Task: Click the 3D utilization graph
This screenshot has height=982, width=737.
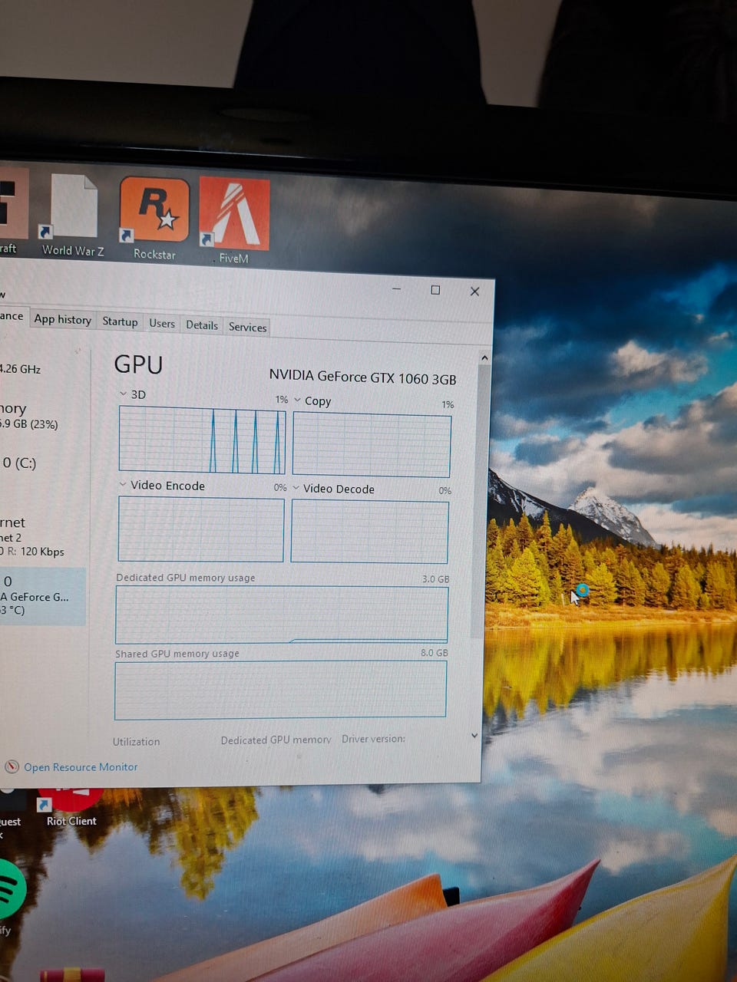Action: click(202, 440)
